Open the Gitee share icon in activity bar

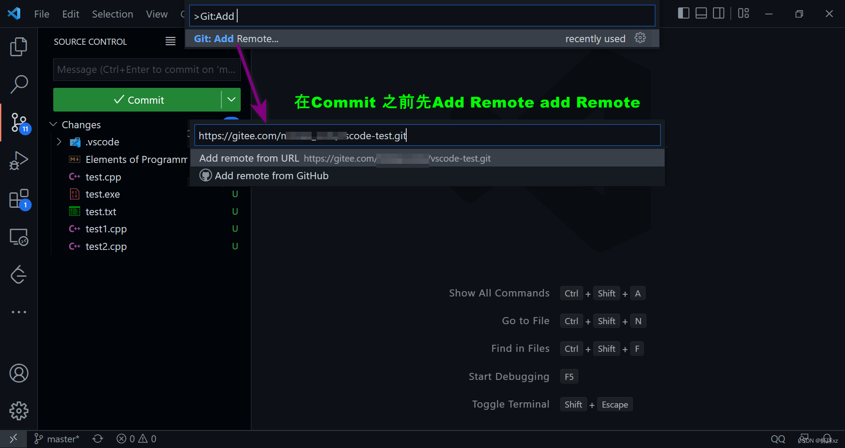tap(18, 275)
